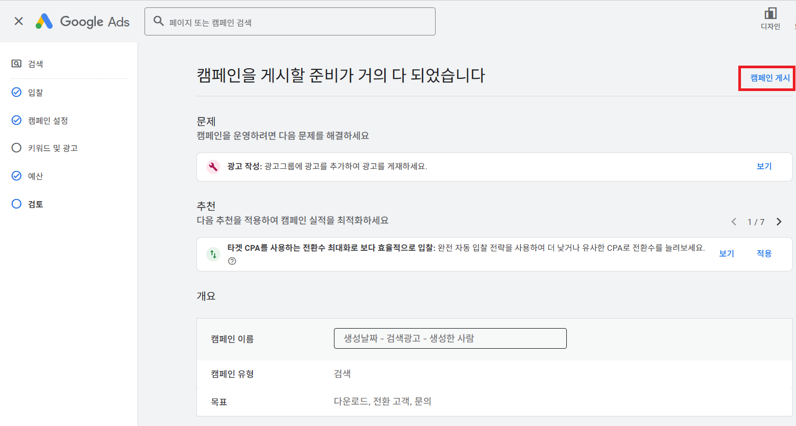Apply the recommendation with 적용
Image resolution: width=796 pixels, height=426 pixels.
[764, 253]
